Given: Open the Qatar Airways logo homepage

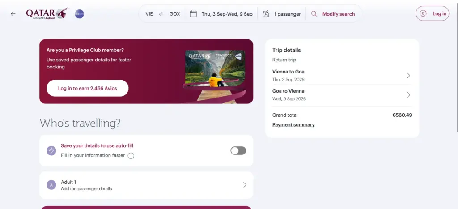Looking at the screenshot, I should tap(47, 13).
